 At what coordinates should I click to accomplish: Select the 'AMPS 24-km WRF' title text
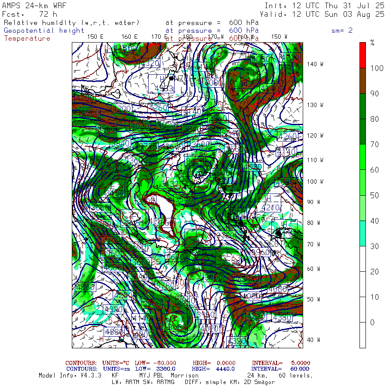click(34, 6)
